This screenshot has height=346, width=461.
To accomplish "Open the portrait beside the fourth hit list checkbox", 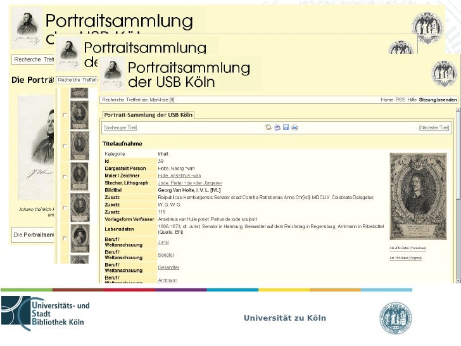I will coord(80,208).
